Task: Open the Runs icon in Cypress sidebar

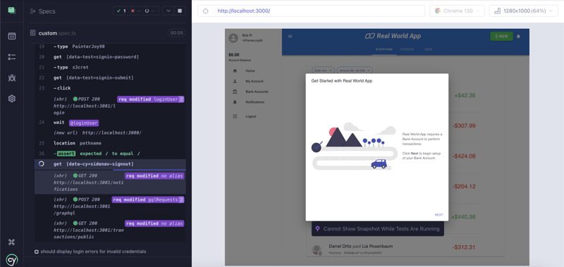Action: point(12,57)
